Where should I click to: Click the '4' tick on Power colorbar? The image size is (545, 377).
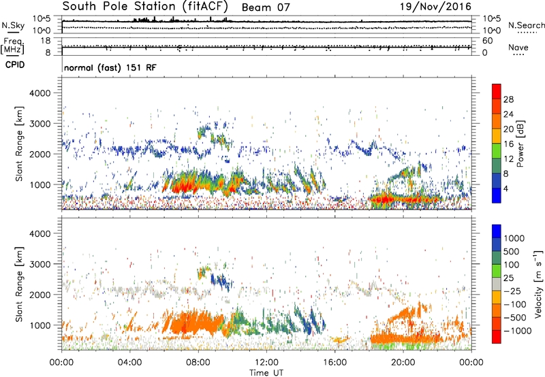pyautogui.click(x=505, y=188)
